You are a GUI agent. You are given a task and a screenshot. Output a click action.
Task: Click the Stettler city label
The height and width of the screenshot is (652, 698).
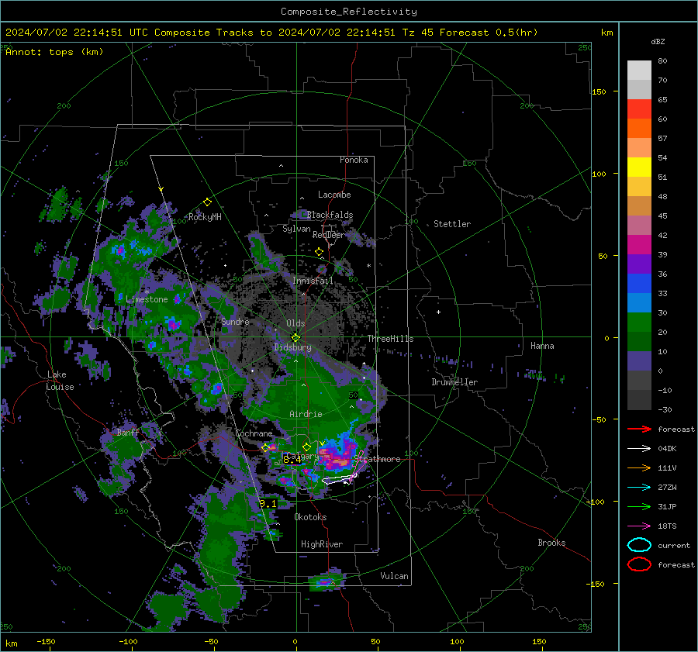[452, 224]
